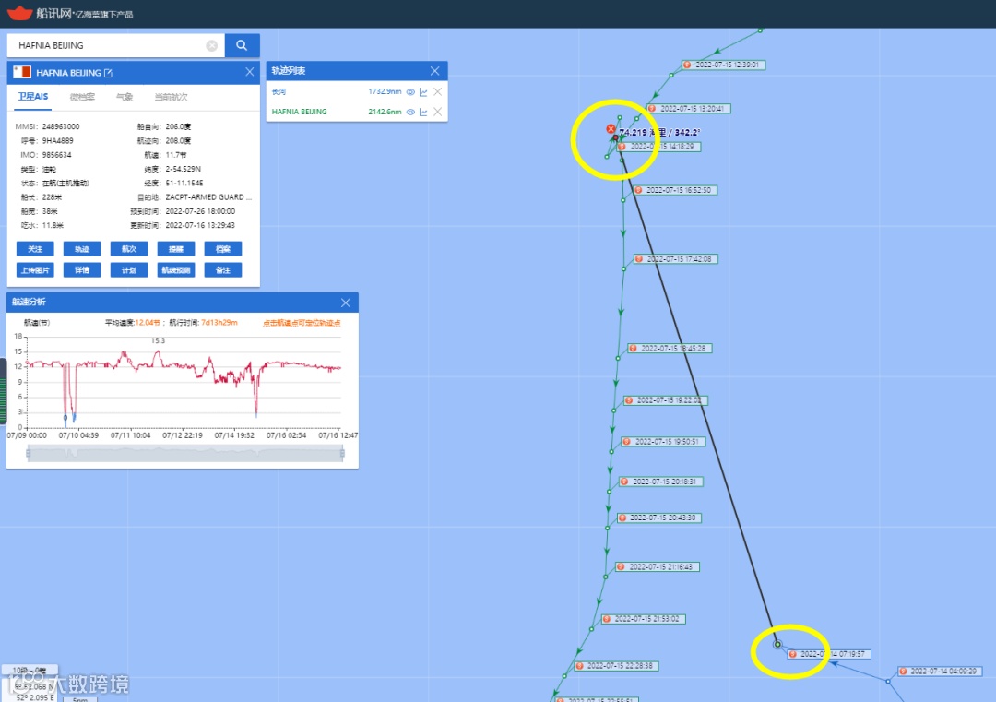Open speed chart icon for 长河 track
The width and height of the screenshot is (996, 702).
tap(423, 92)
